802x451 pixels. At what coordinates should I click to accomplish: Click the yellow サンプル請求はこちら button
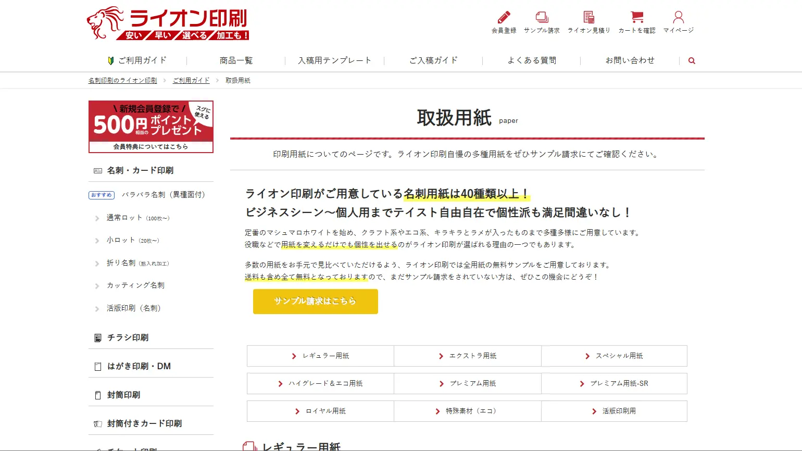pyautogui.click(x=316, y=302)
